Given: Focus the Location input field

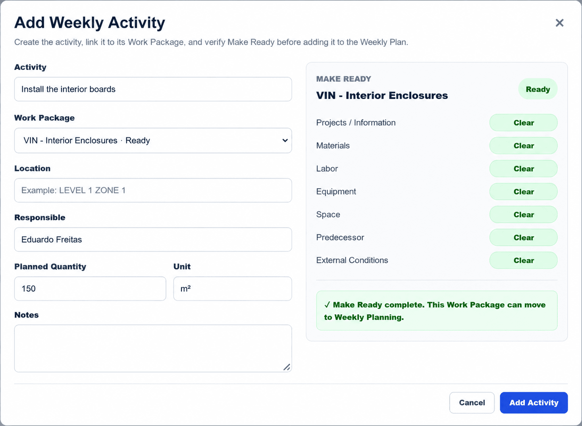Looking at the screenshot, I should coord(153,190).
